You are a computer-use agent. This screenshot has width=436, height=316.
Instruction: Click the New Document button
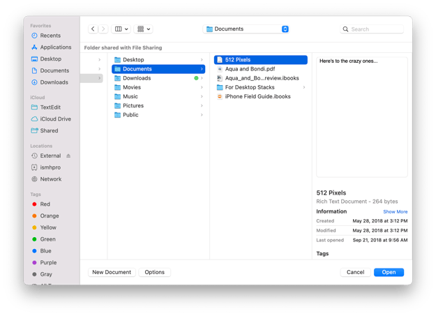[x=112, y=272]
